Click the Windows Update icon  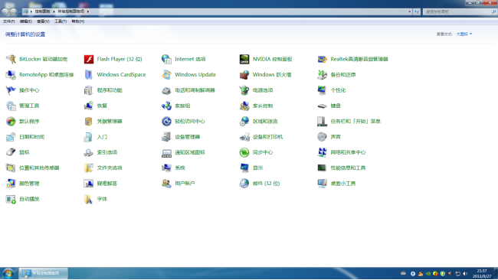click(x=166, y=74)
